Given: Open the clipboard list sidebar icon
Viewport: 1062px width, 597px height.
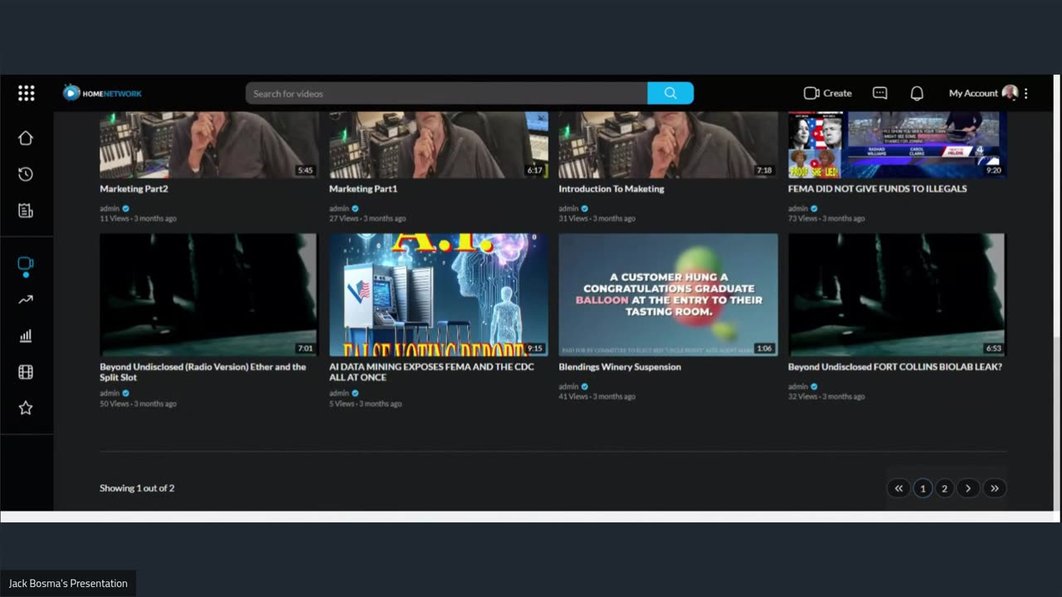Looking at the screenshot, I should [x=26, y=211].
